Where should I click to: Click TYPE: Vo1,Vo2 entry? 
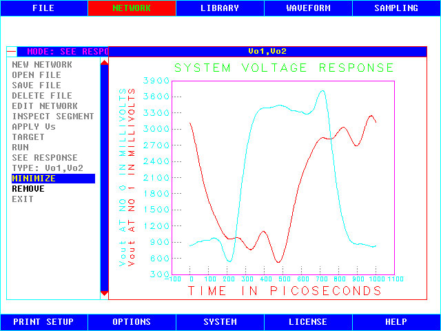tap(48, 168)
